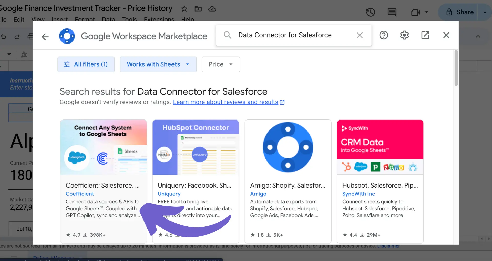The image size is (492, 261).
Task: Star the spreadsheet document
Action: point(184,9)
